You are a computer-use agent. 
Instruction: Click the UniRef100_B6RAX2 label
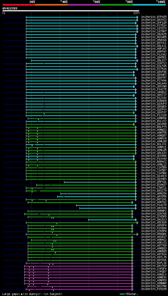tap(154, 162)
